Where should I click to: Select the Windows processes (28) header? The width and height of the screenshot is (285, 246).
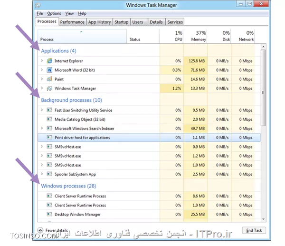click(x=68, y=186)
